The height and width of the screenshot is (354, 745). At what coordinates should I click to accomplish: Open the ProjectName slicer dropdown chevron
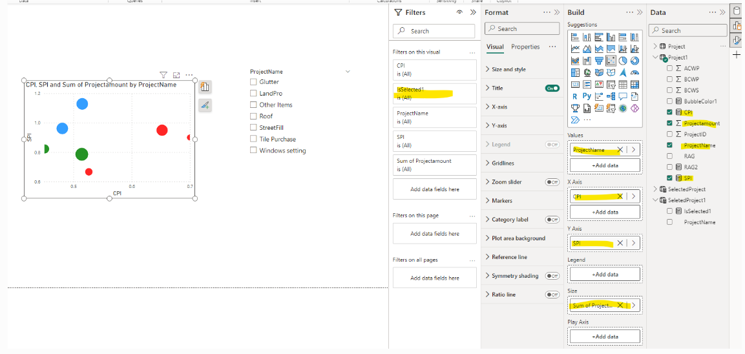[x=348, y=71]
